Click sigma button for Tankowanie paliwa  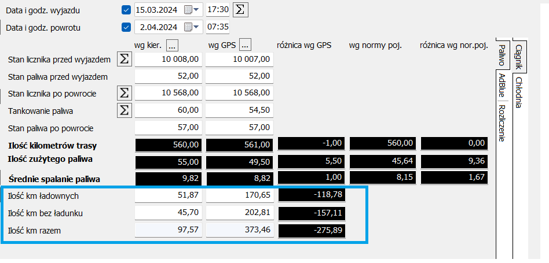pyautogui.click(x=124, y=110)
